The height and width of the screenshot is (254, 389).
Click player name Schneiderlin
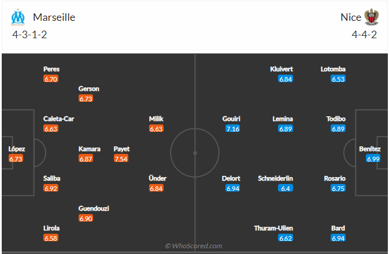pos(275,178)
